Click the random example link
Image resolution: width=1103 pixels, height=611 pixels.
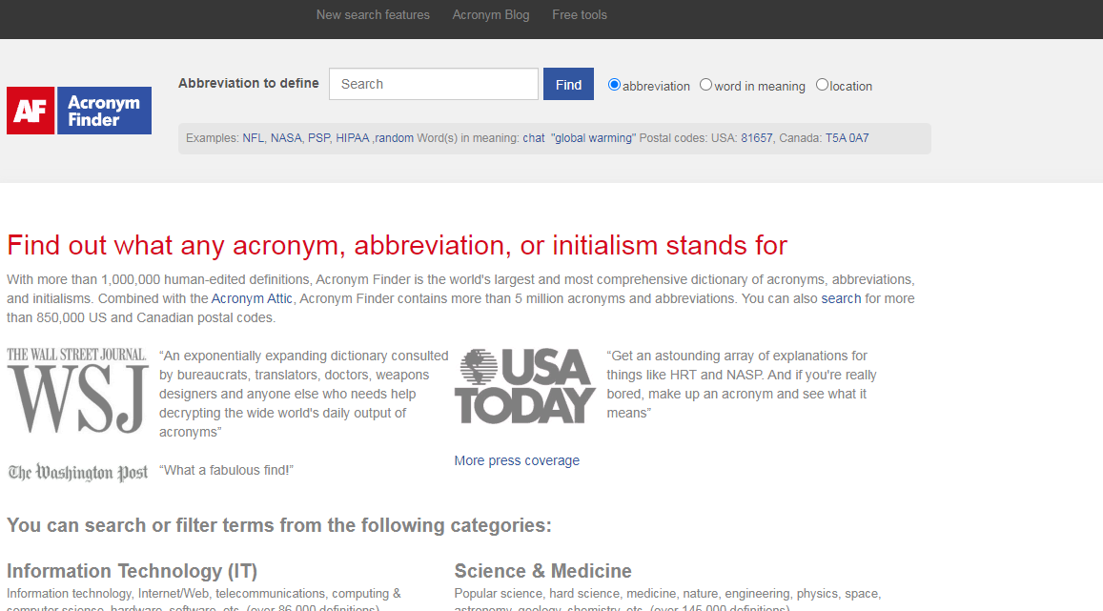pyautogui.click(x=394, y=138)
